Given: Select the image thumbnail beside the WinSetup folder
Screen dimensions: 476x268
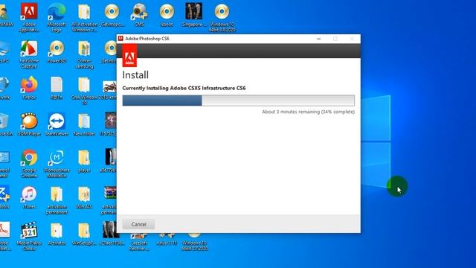Looking at the screenshot, I should [109, 230].
